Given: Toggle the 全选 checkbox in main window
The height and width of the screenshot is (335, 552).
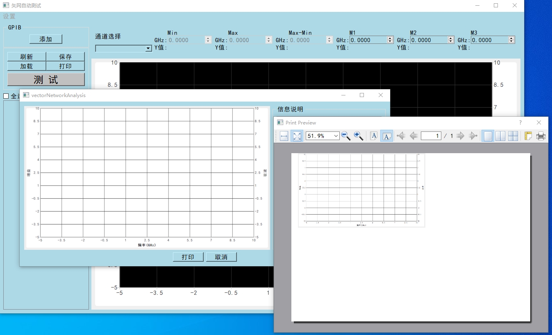Looking at the screenshot, I should coord(6,96).
